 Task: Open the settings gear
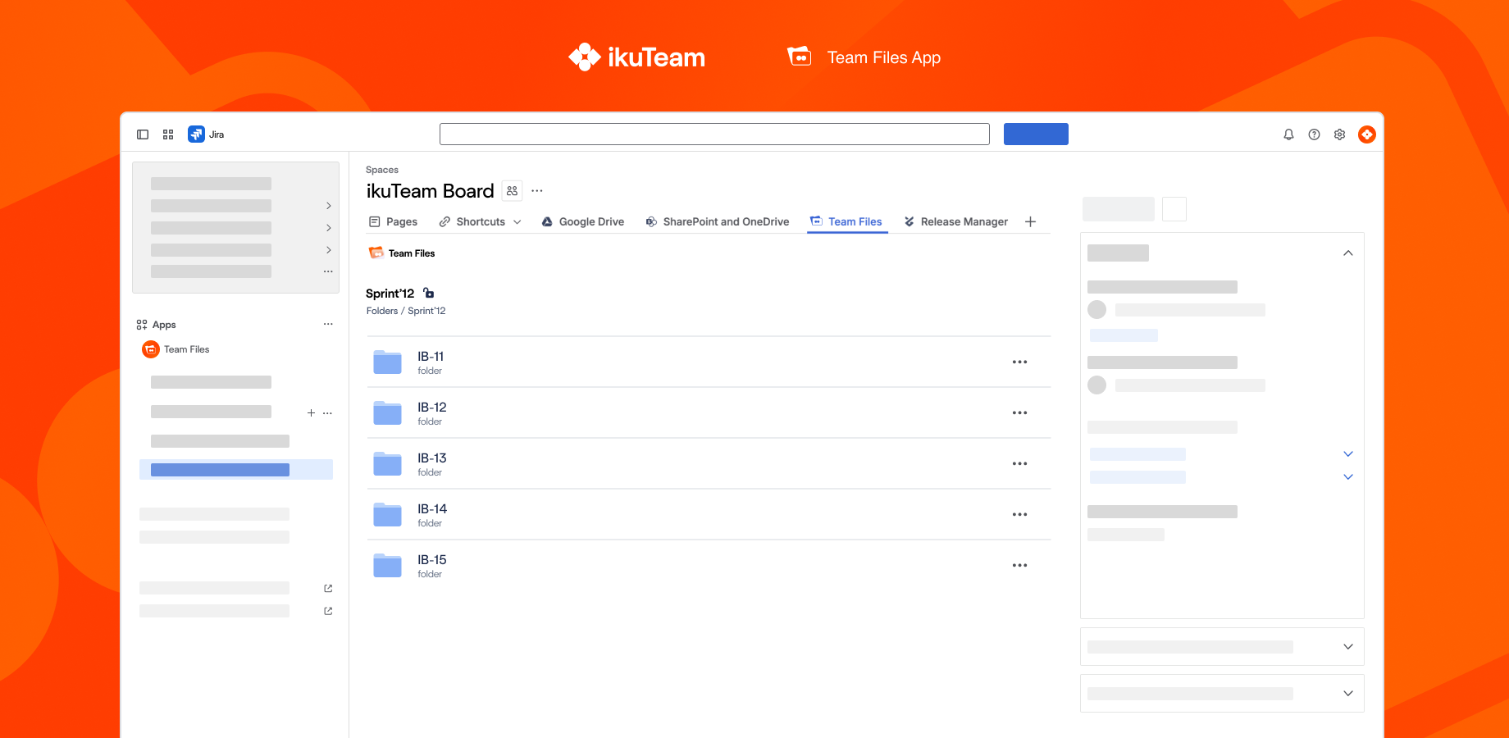click(x=1339, y=134)
